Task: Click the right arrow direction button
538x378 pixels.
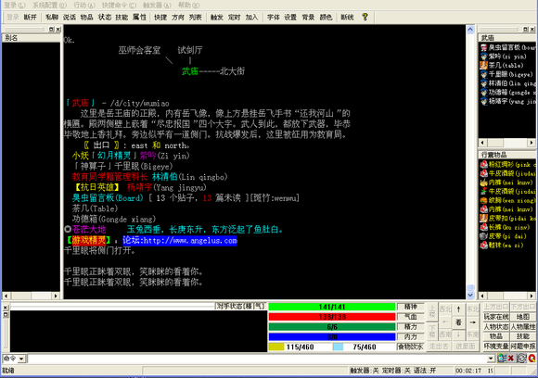Action: pyautogui.click(x=472, y=322)
